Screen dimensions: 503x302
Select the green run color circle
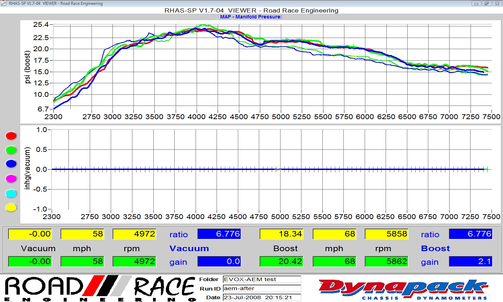pyautogui.click(x=11, y=150)
